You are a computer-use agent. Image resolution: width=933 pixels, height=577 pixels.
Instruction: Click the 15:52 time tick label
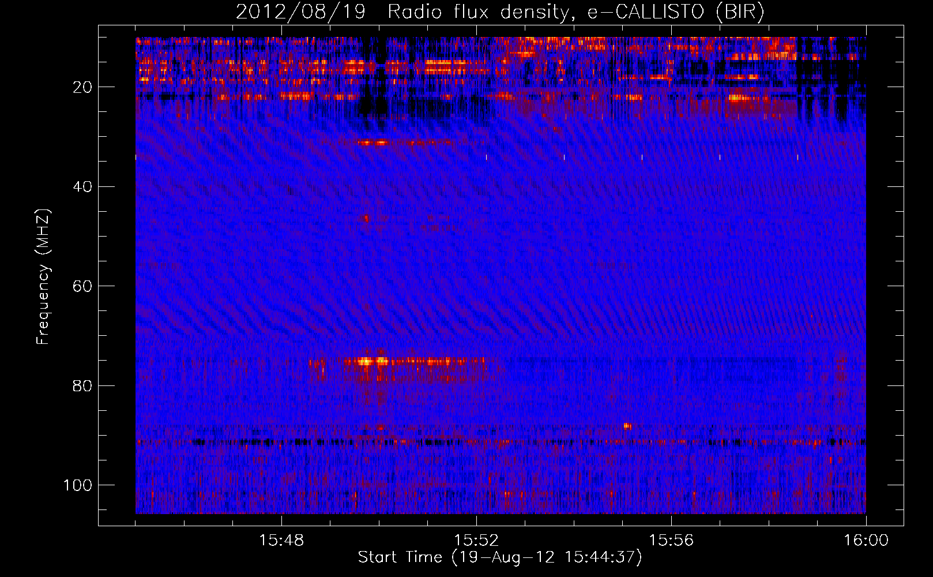click(476, 541)
